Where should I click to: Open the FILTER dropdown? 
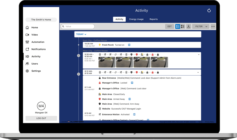click(201, 27)
